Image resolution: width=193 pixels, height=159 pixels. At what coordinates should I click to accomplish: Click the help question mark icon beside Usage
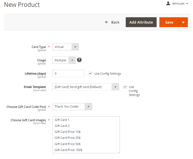tap(79, 60)
